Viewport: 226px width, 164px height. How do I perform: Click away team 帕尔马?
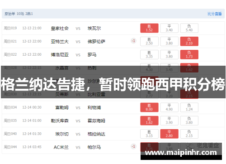coord(94,147)
